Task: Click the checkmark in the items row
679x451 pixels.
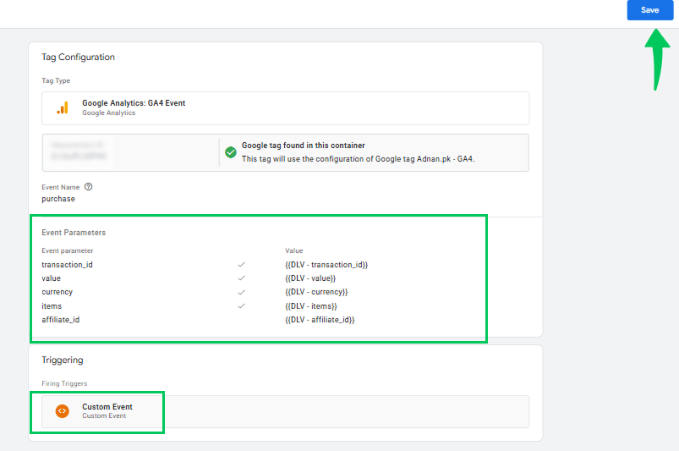Action: click(241, 305)
